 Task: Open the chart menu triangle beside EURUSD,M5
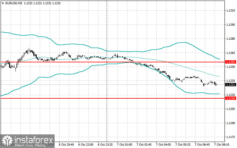click(3, 3)
